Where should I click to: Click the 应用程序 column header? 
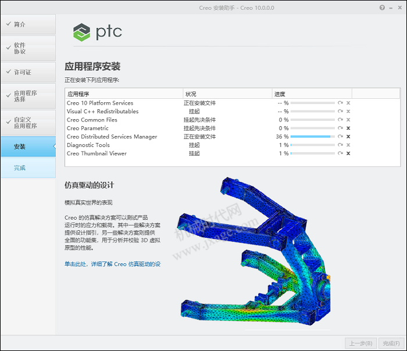(x=124, y=94)
